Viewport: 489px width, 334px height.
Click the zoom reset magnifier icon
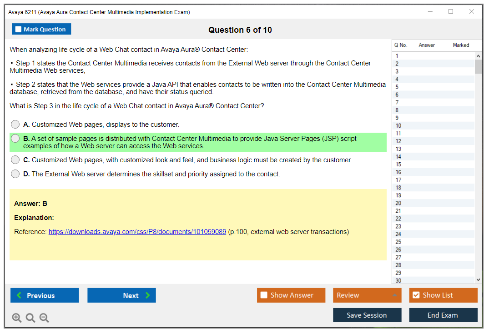coord(30,318)
